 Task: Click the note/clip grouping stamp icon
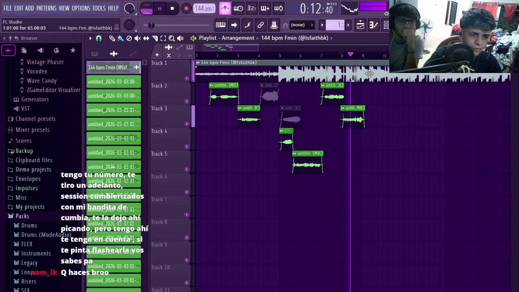click(274, 25)
